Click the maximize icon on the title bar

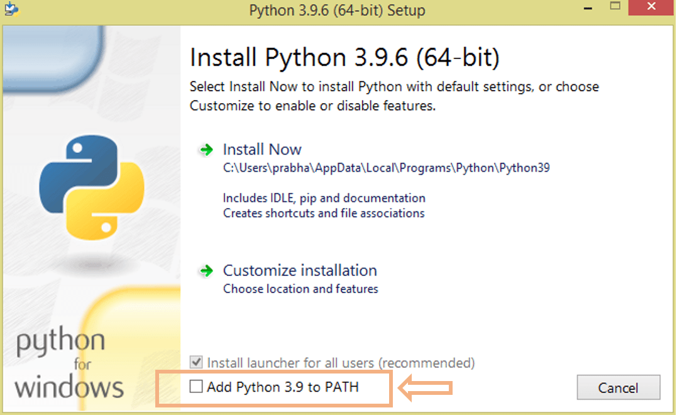pyautogui.click(x=617, y=8)
